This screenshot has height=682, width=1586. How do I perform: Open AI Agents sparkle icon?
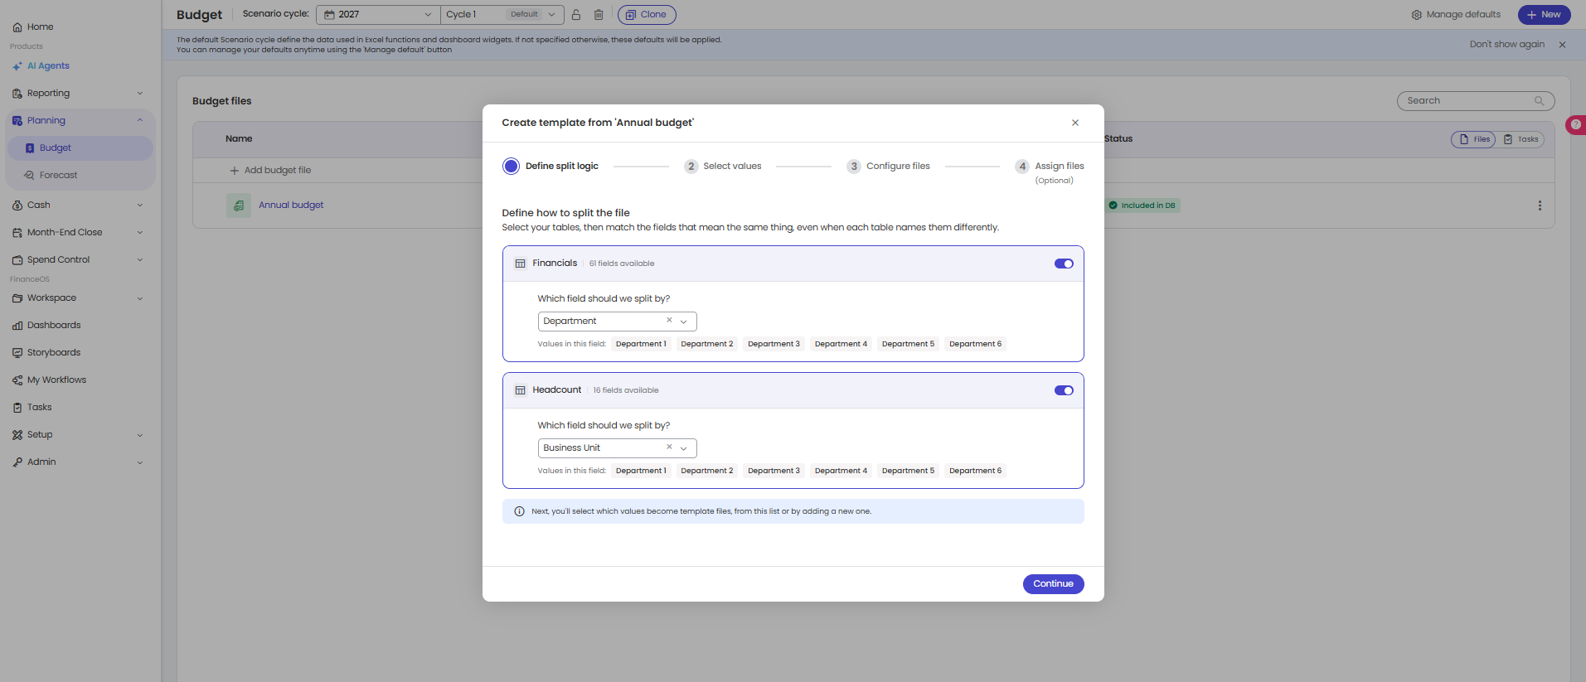coord(17,66)
